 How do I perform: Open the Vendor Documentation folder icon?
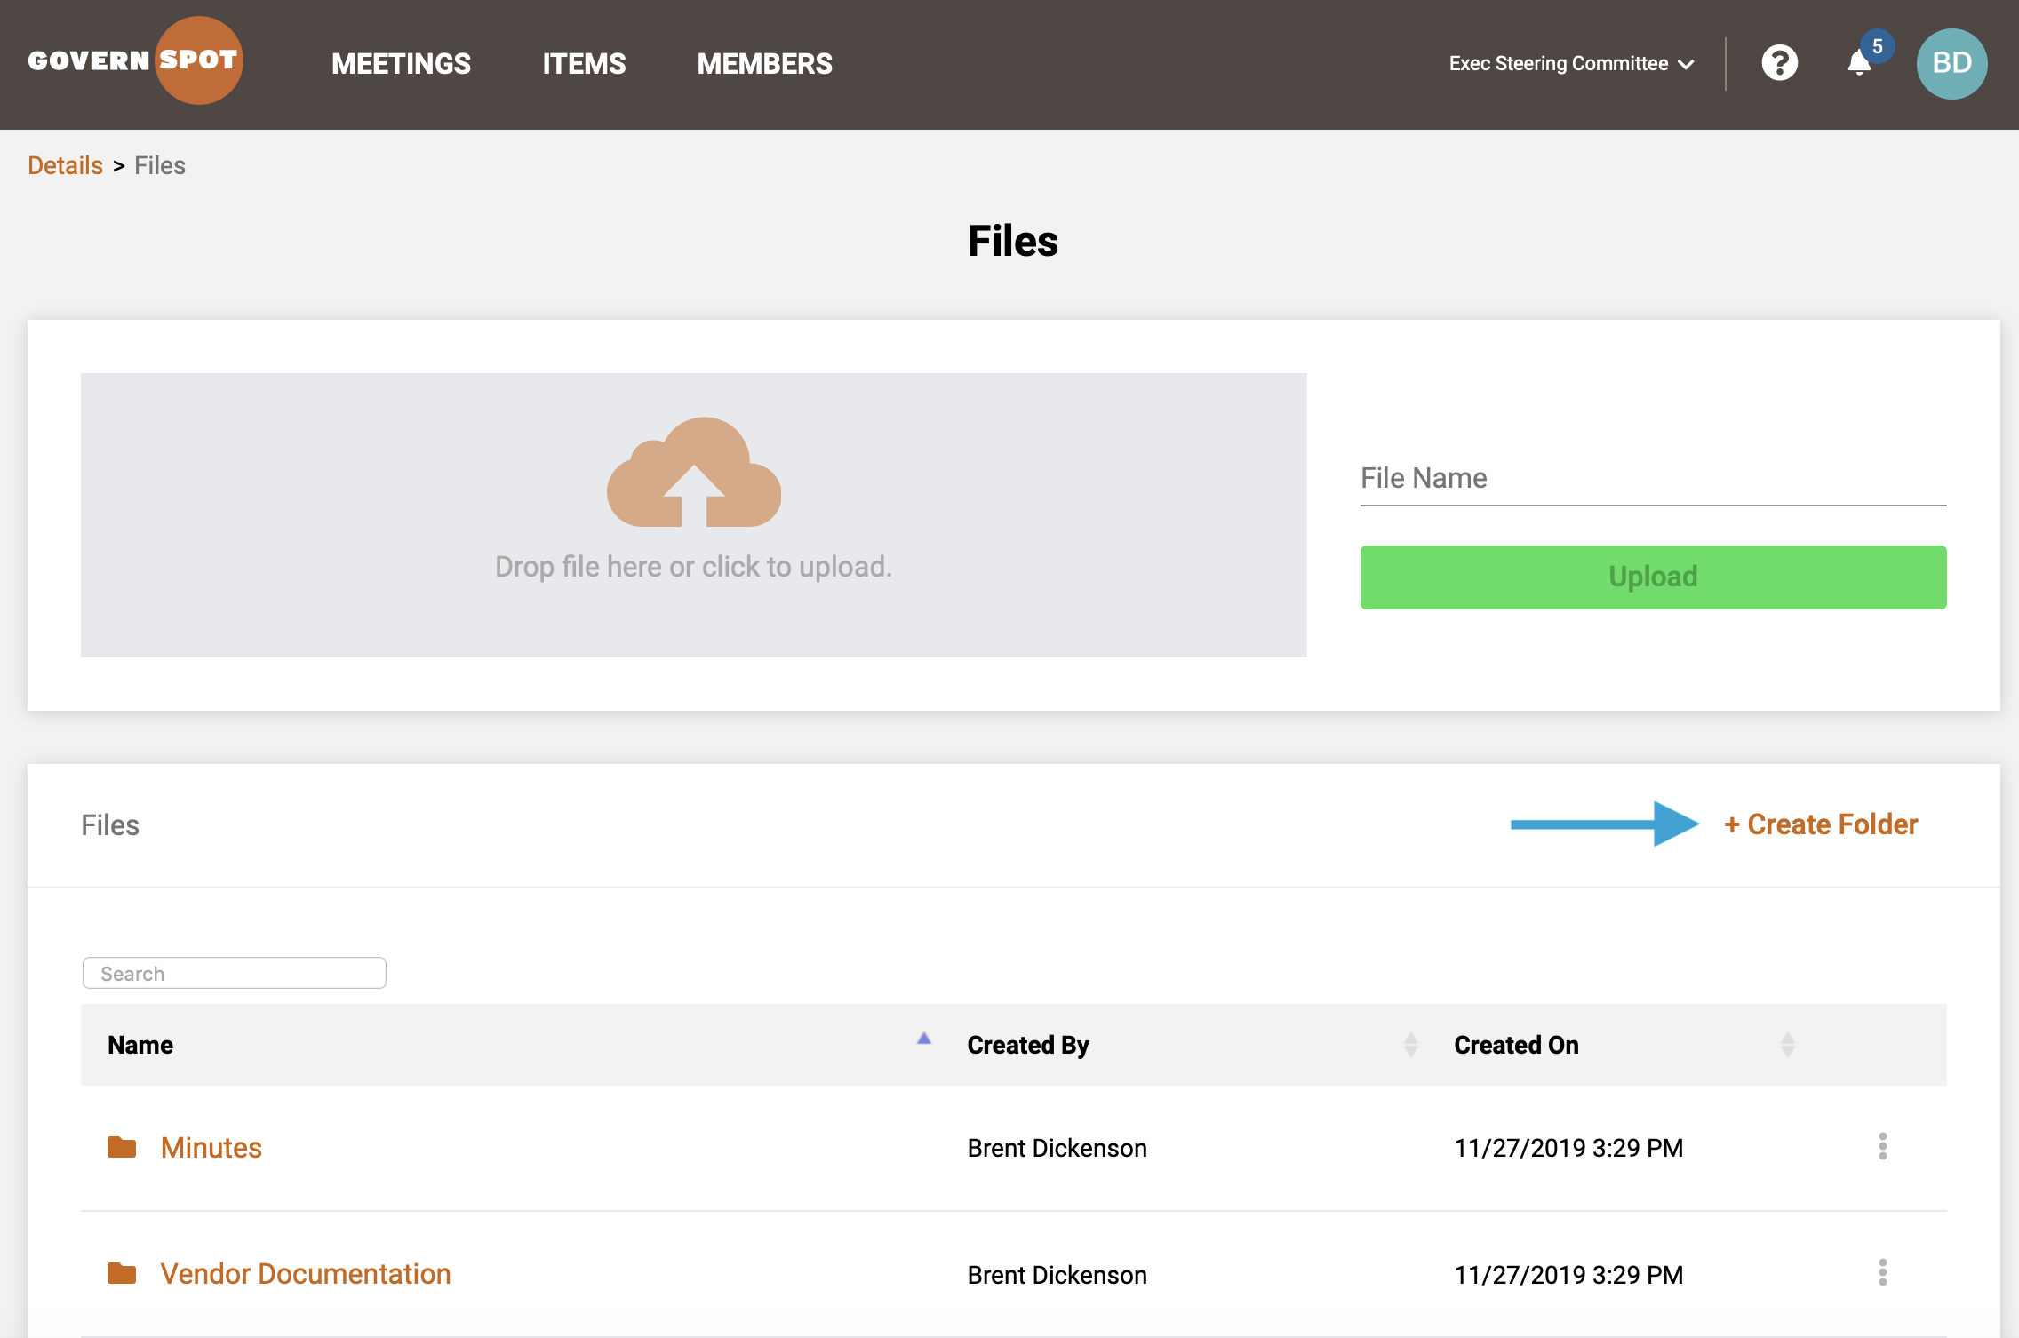pyautogui.click(x=122, y=1273)
